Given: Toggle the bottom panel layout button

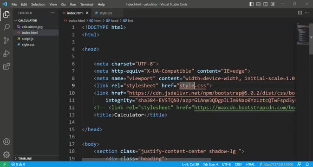Looking at the screenshot, I should tap(259, 4).
